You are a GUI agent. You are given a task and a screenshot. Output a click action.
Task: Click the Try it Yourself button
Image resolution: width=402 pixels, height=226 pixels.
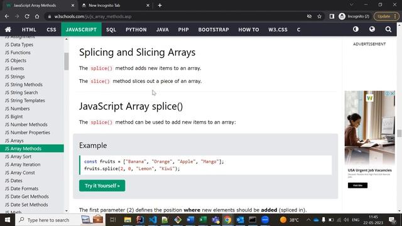tap(102, 186)
